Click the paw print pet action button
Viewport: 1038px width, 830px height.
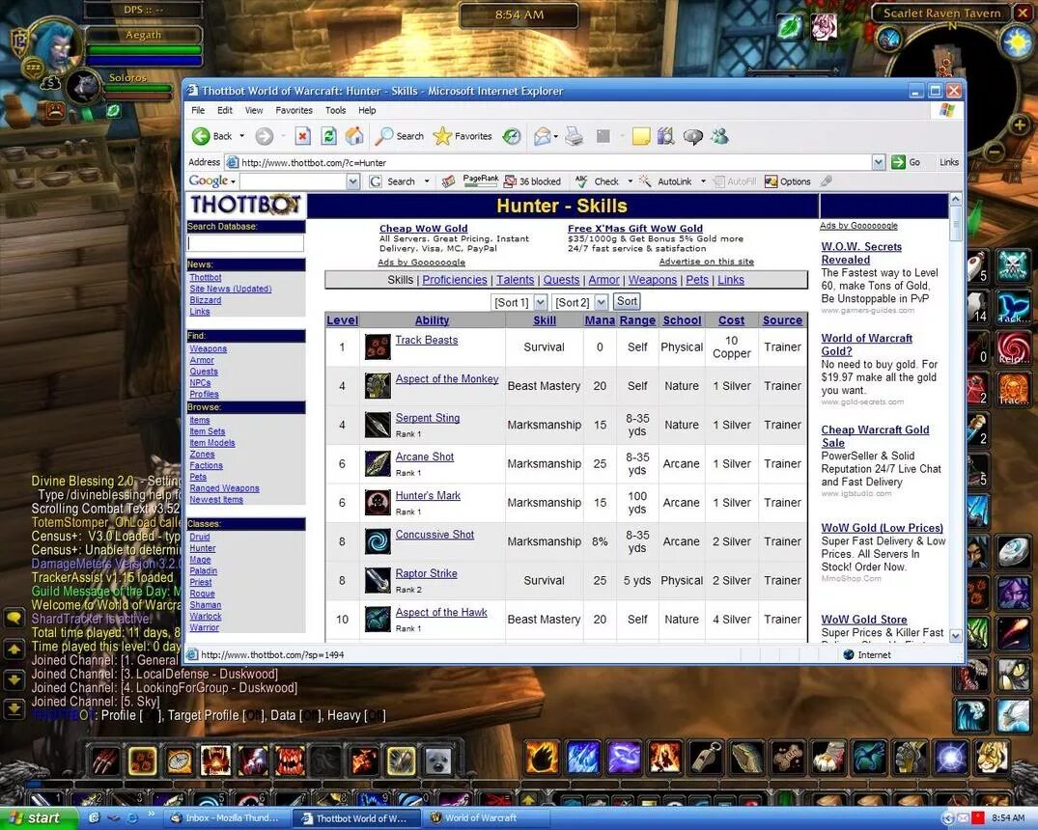click(143, 761)
